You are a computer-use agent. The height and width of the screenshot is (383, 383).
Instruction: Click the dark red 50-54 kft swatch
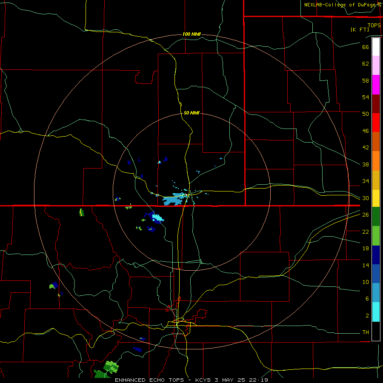[376, 103]
